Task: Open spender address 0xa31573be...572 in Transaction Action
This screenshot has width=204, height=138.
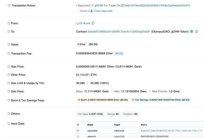Action: point(157,6)
